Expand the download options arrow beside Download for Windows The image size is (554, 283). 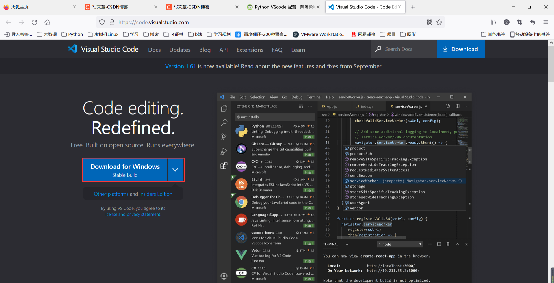coord(175,170)
